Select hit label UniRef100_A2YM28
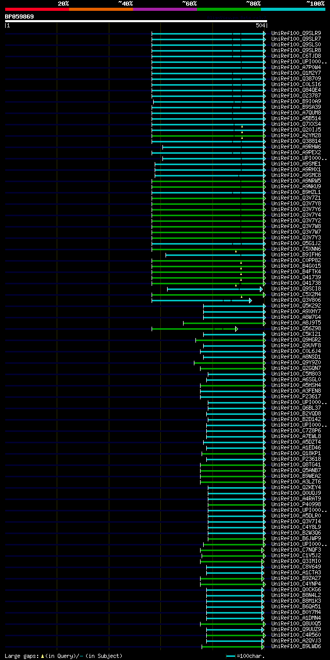The height and width of the screenshot is (660, 330). point(296,135)
